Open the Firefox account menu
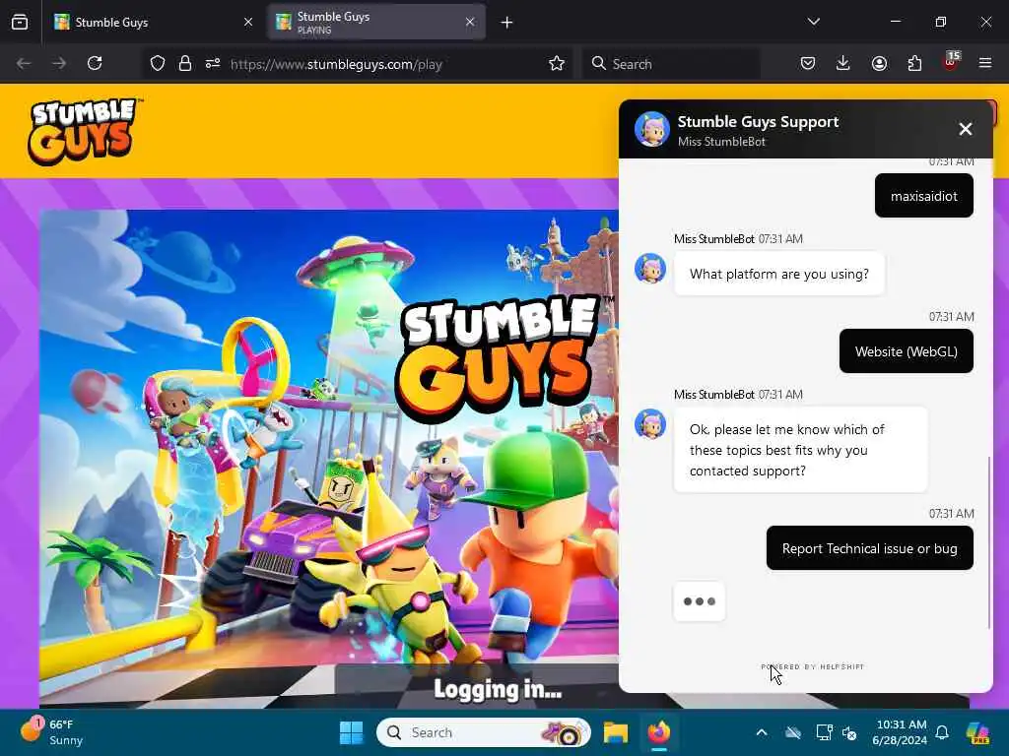This screenshot has height=756, width=1009. point(879,64)
